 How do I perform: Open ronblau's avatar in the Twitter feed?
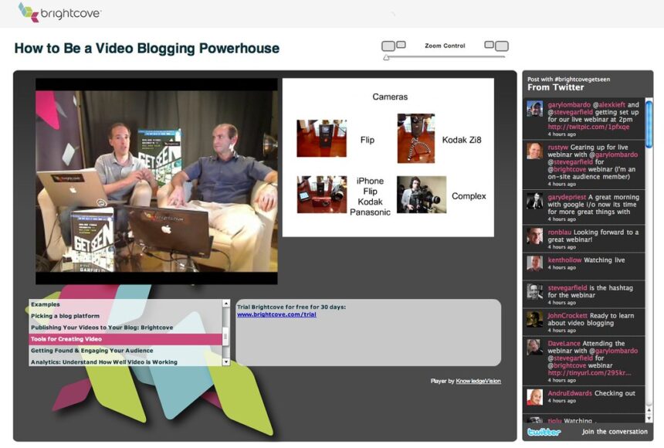click(535, 236)
